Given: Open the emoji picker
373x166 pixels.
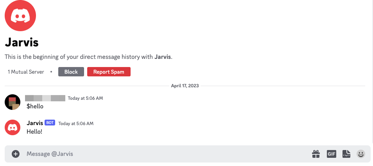Looking at the screenshot, I should 361,154.
